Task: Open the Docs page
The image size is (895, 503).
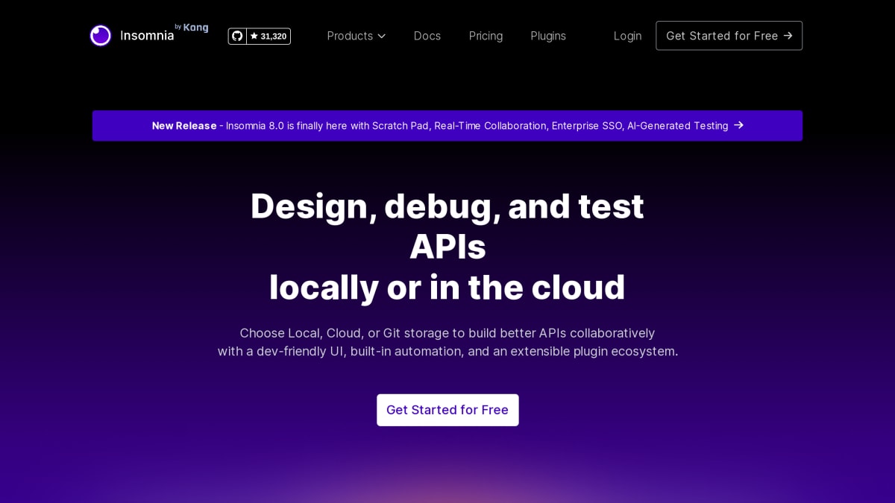Action: 427,36
